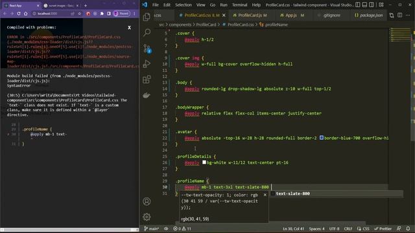Switch to the sunset images browser tab
Screen dimensions: 415x233
click(61, 5)
